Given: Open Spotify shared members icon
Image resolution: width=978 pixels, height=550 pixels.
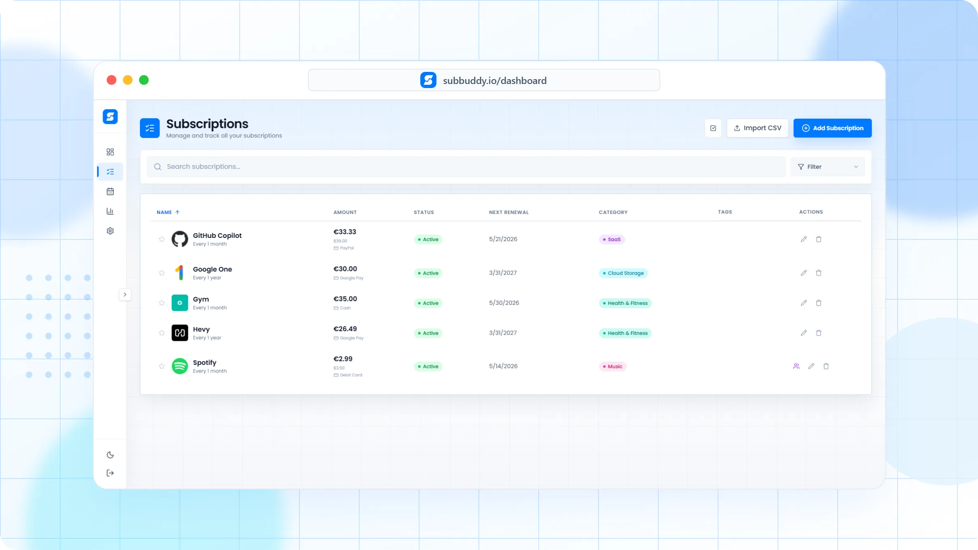Looking at the screenshot, I should [796, 366].
